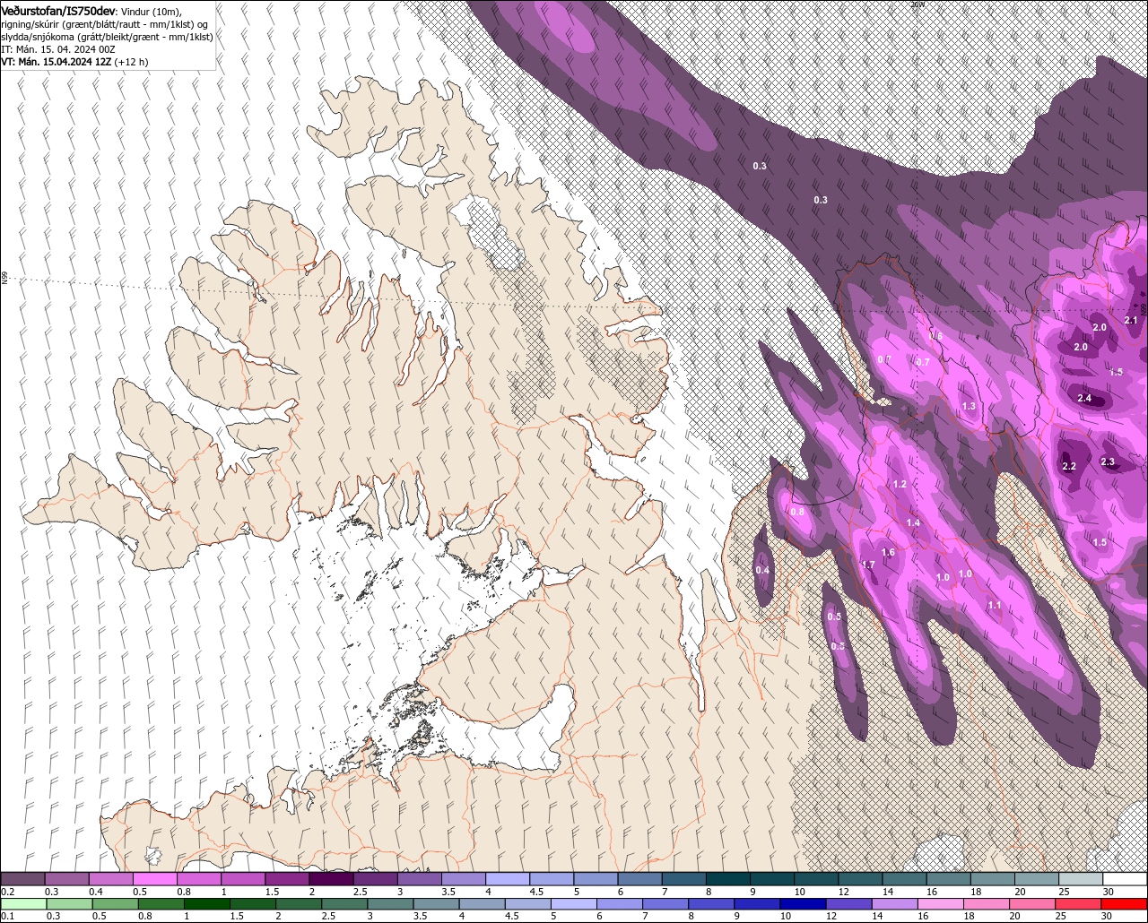1148x923 pixels.
Task: Pick snow legend swatch between 0.2 and 0.3
Action: click(22, 879)
